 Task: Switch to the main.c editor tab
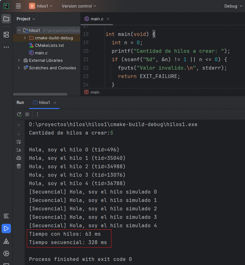[96, 19]
